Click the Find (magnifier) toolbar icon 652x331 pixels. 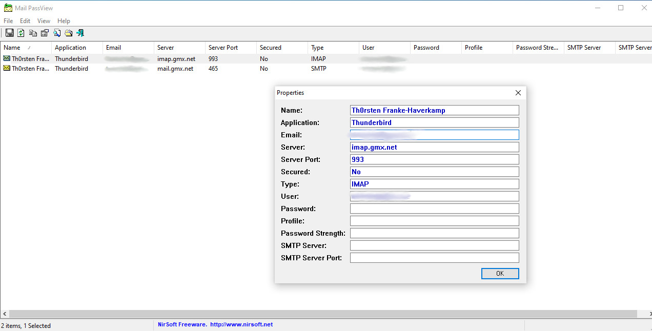point(57,33)
